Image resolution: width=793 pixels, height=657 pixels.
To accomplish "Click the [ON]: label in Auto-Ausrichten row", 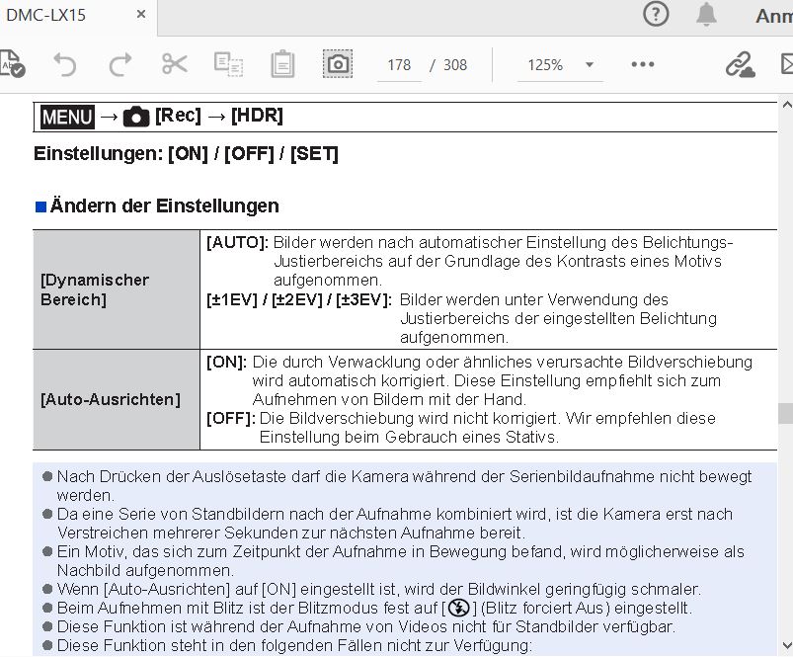I will tap(226, 363).
